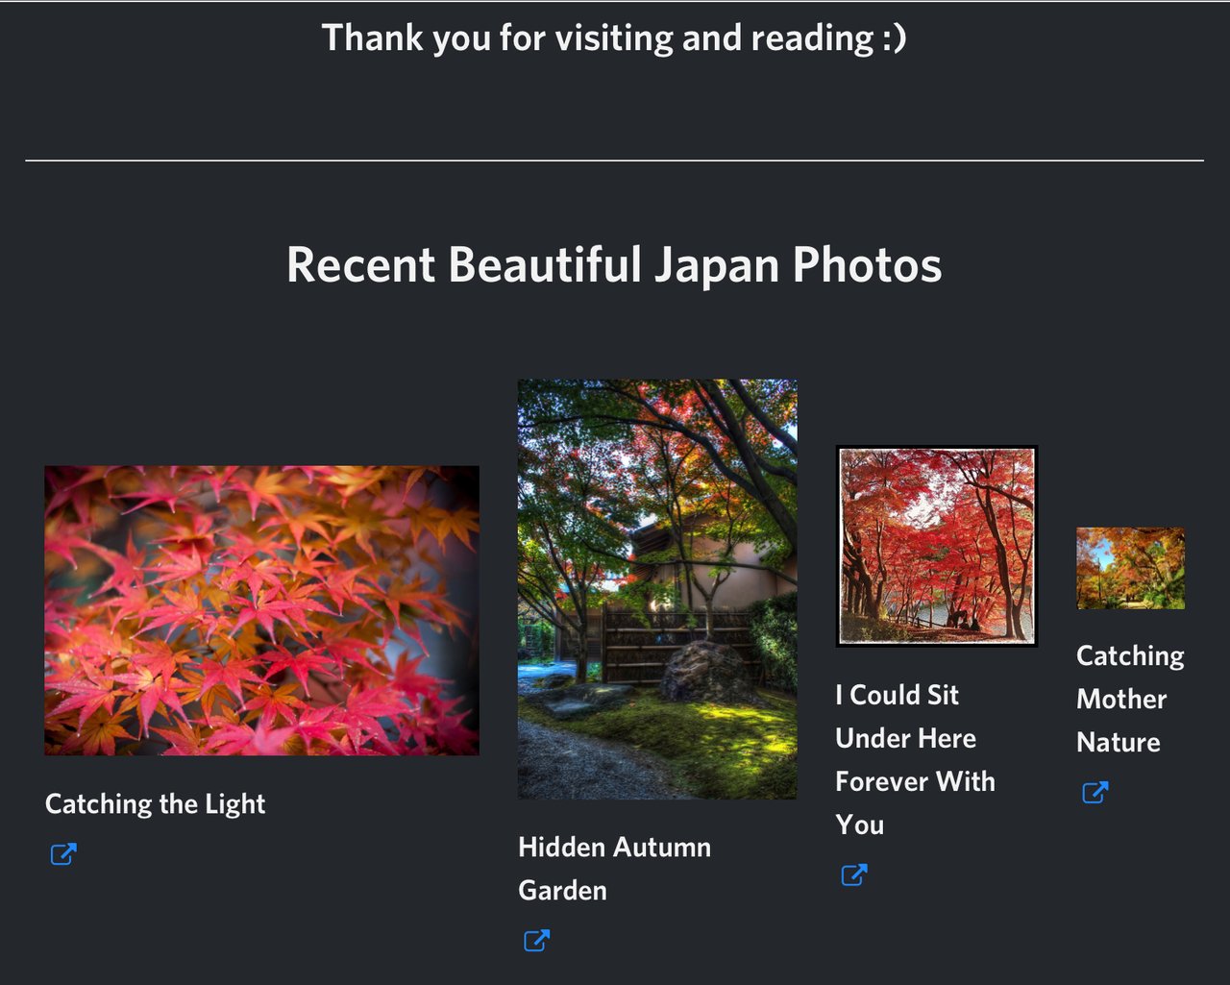Open the small Catching Mother Nature thumbnail
Screen dimensions: 1230x985
pos(1130,568)
